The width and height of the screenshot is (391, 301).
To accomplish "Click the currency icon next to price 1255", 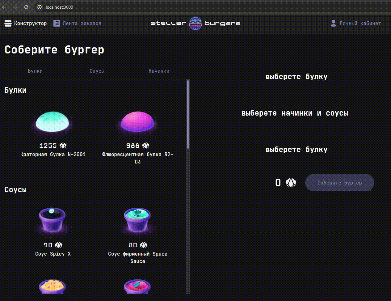I will [63, 146].
